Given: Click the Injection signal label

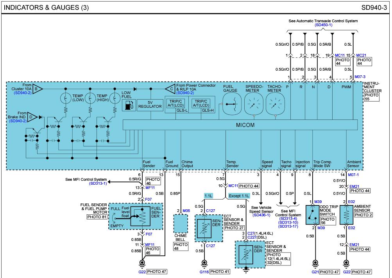Looking at the screenshot, I should pyautogui.click(x=303, y=164).
